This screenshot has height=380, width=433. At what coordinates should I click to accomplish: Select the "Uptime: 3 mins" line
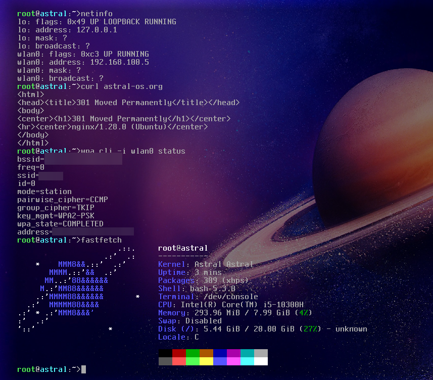point(189,272)
